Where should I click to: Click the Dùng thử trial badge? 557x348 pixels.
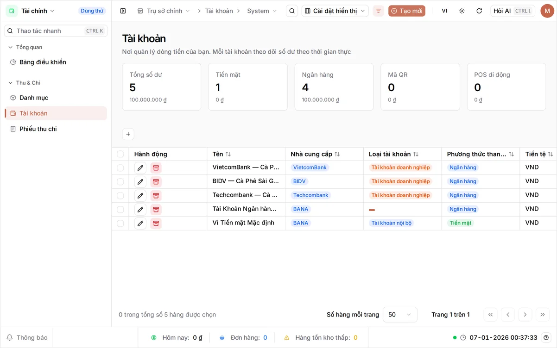92,11
